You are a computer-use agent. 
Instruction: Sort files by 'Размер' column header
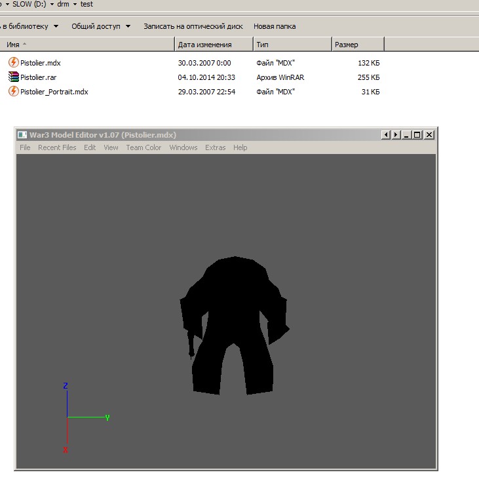coord(358,45)
